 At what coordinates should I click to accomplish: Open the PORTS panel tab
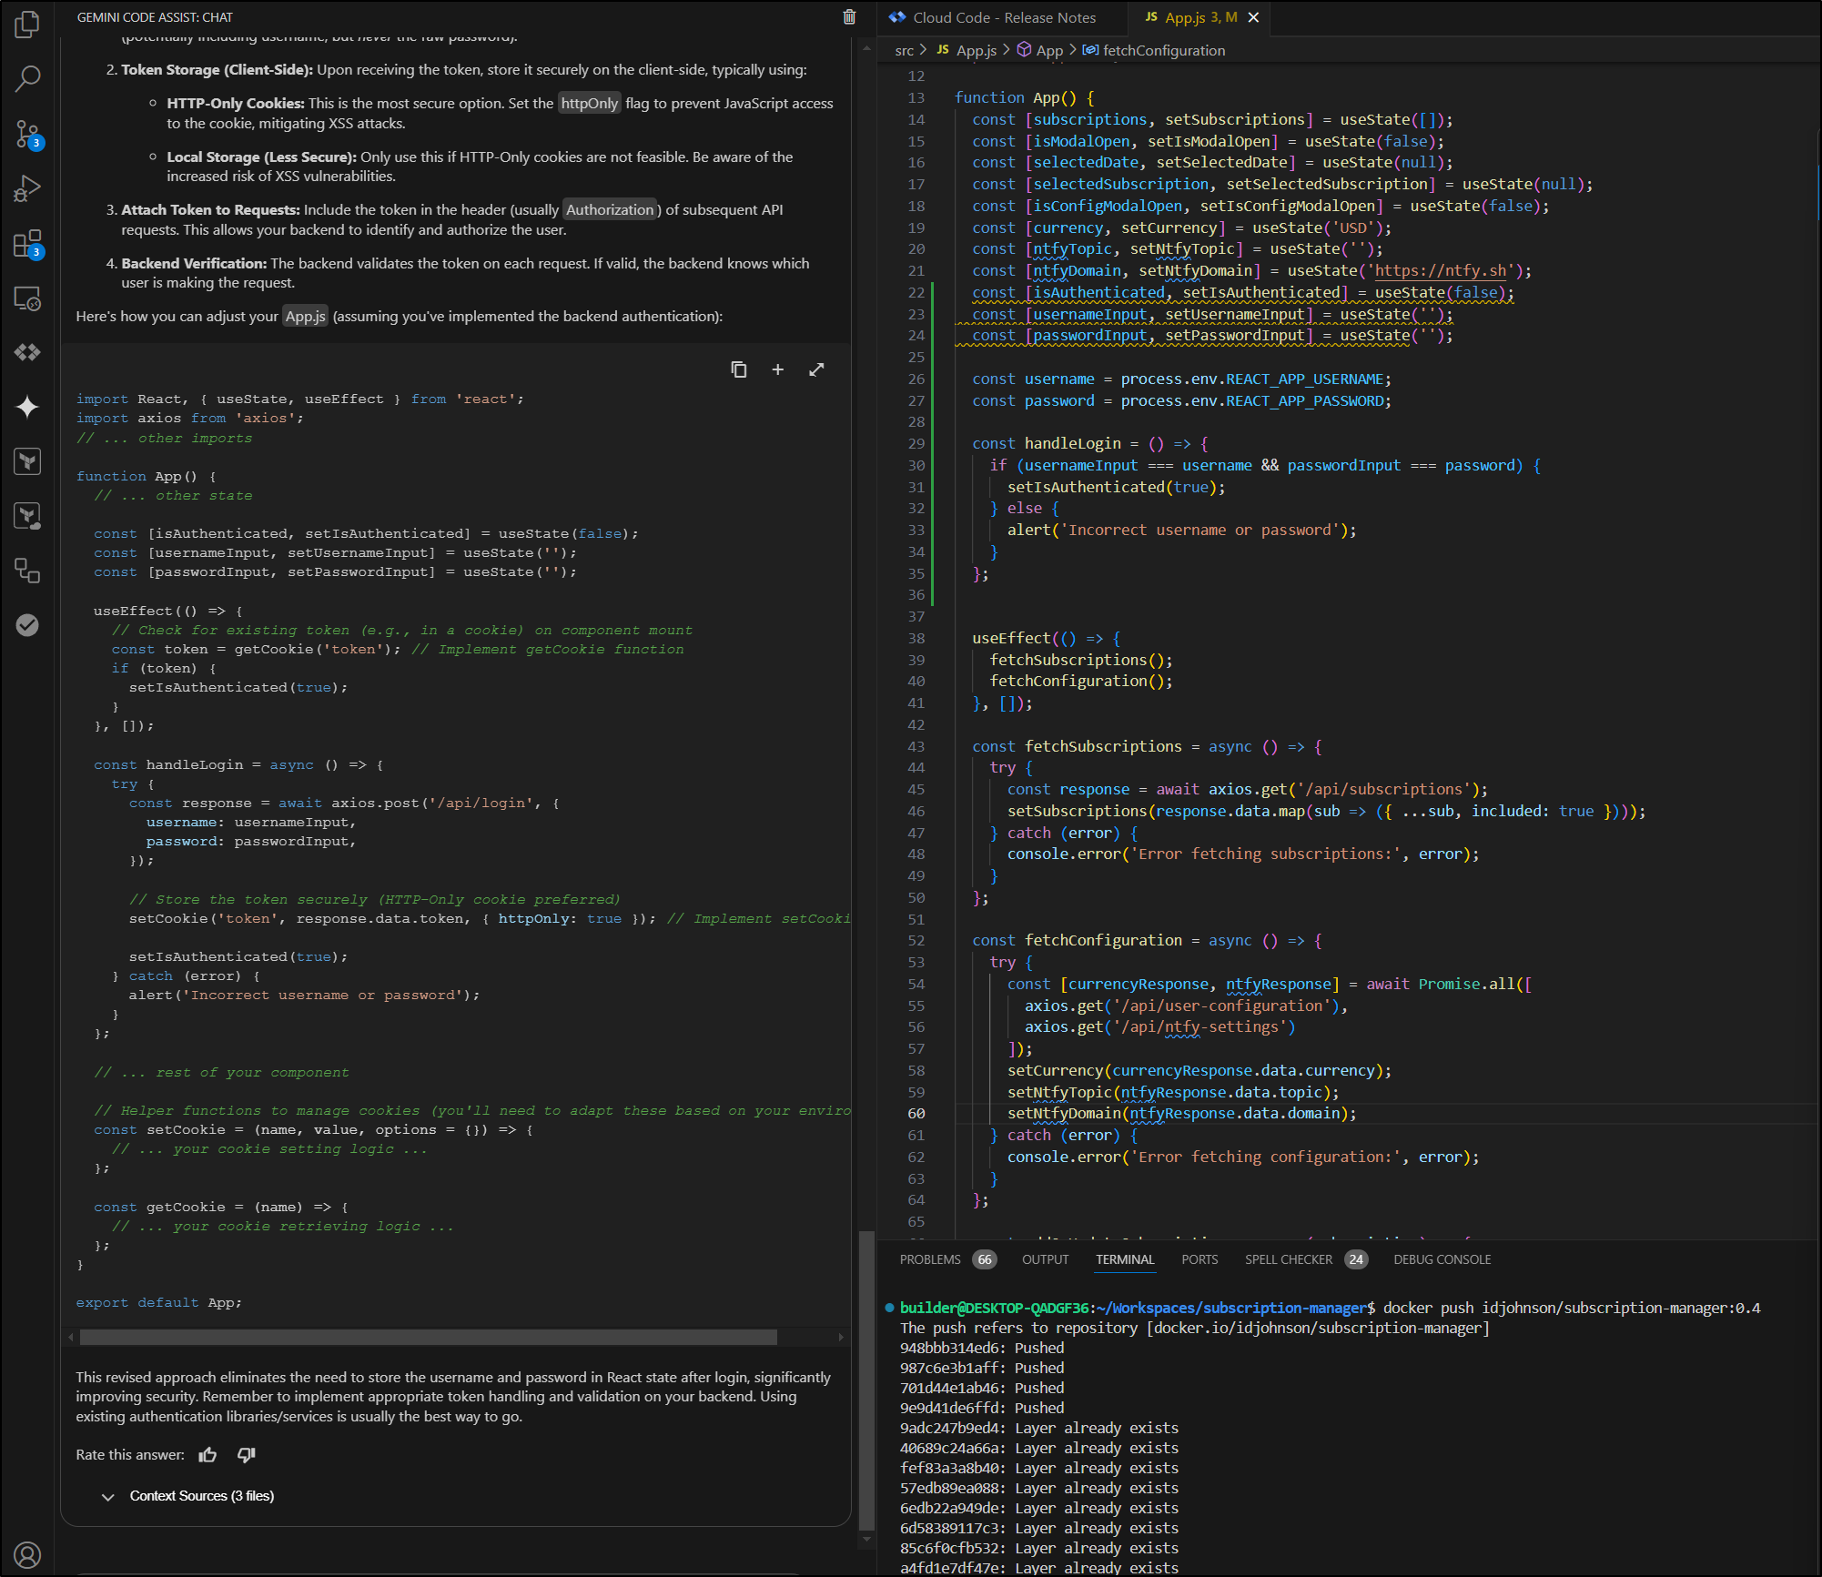pos(1199,1259)
